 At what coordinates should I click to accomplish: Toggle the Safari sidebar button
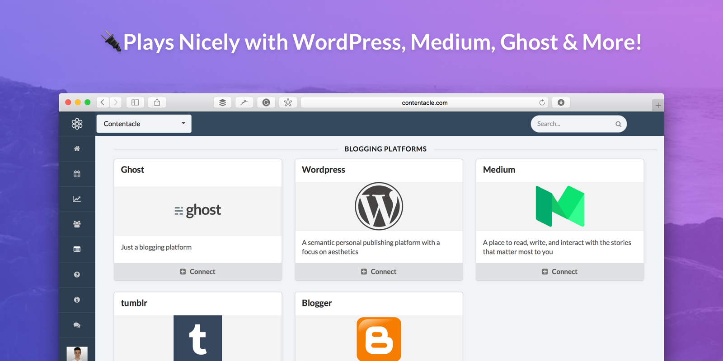pyautogui.click(x=135, y=102)
